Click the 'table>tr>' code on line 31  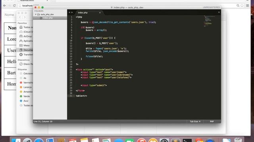click(81, 96)
